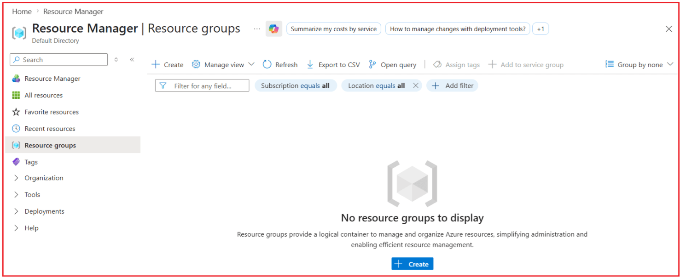Click Recent resources in the sidebar
This screenshot has width=680, height=277.
[x=51, y=128]
